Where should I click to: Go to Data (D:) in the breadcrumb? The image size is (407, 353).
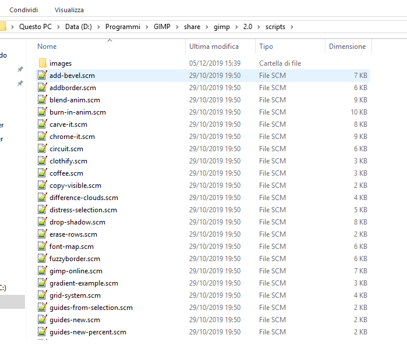79,27
